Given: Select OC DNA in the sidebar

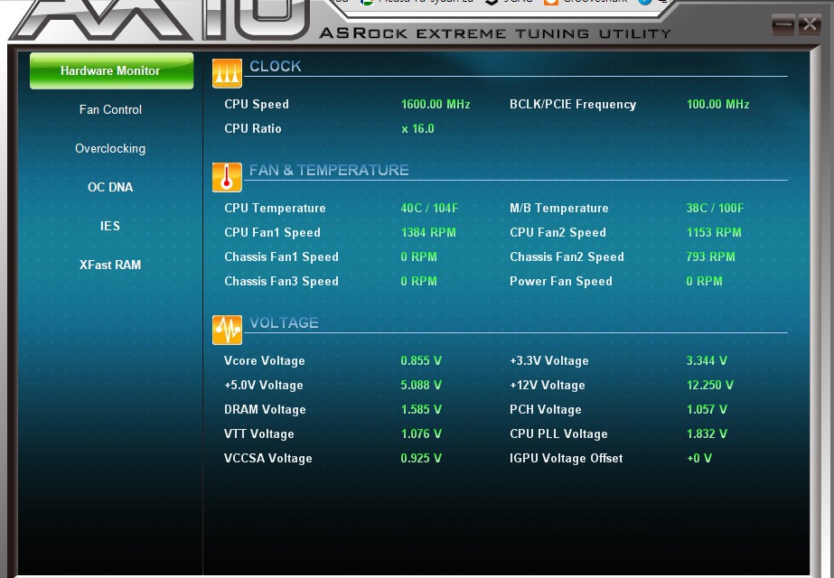Looking at the screenshot, I should [x=110, y=187].
